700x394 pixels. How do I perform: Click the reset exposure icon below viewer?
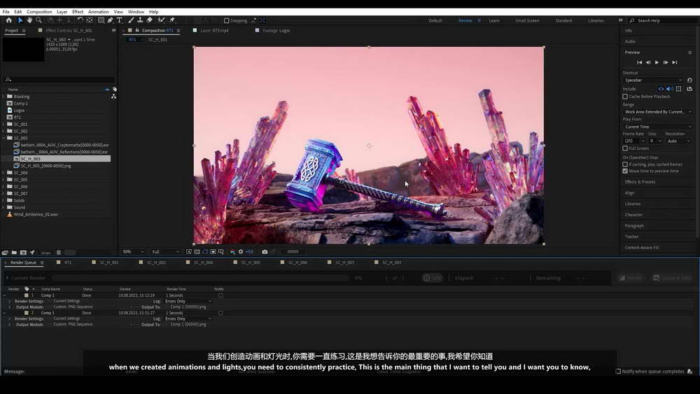(x=241, y=252)
